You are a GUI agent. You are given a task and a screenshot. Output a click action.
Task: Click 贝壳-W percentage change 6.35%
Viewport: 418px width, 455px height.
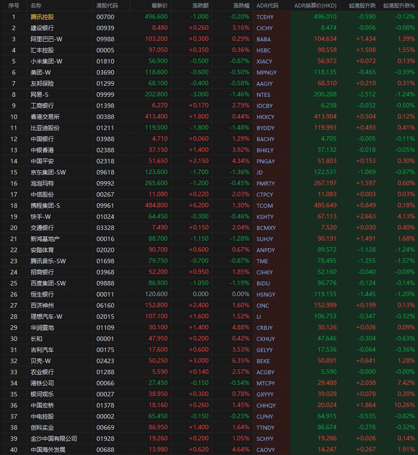pyautogui.click(x=241, y=360)
